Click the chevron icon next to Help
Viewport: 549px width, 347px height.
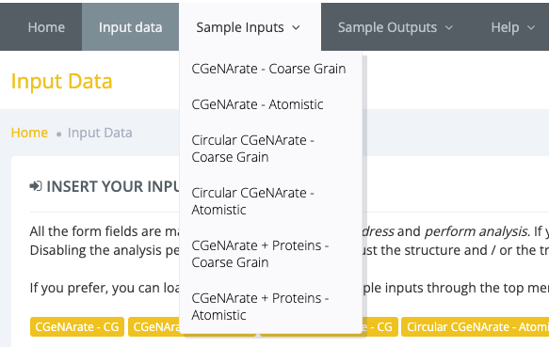531,27
